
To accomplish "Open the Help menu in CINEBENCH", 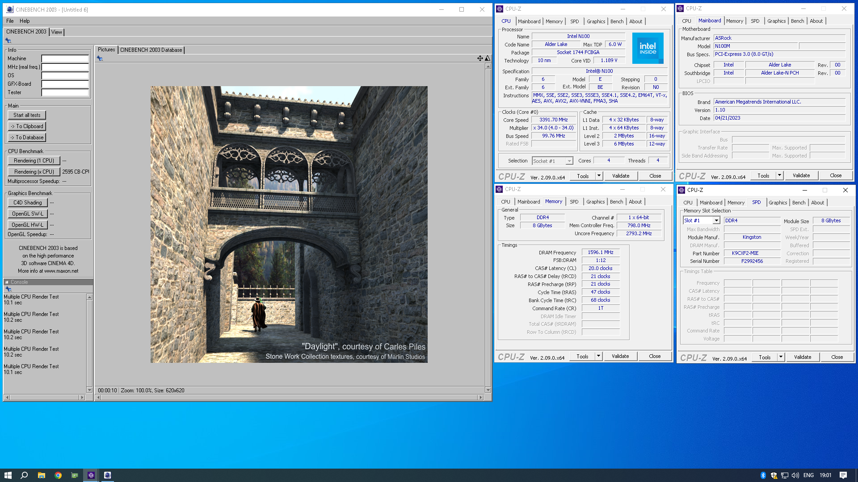I will [25, 21].
